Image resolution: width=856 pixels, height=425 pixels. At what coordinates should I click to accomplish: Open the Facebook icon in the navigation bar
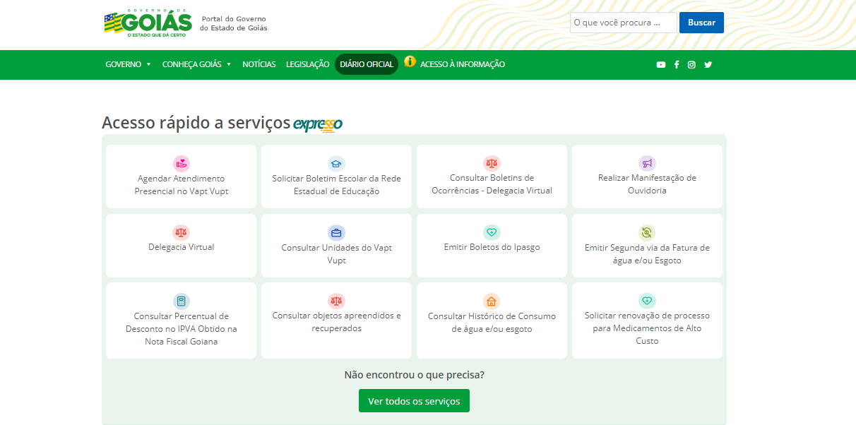[x=677, y=64]
